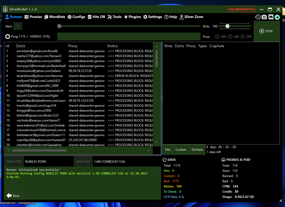Click the Status column header in data list
Viewport: 285px width, 207px height.
coord(112,46)
